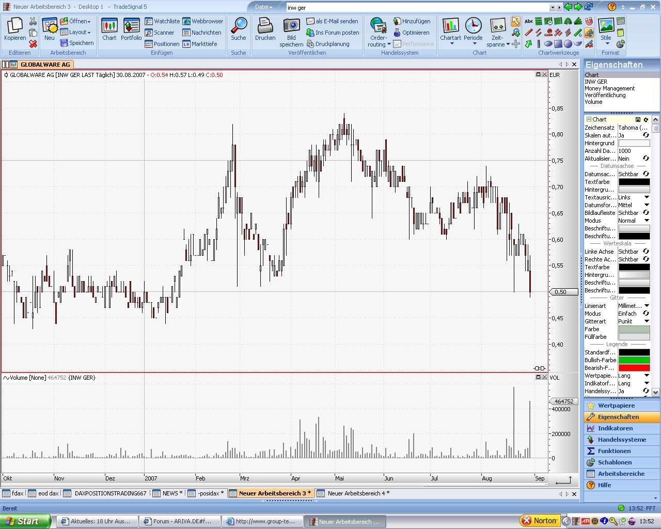Select the magnet snap chart tool
The height and width of the screenshot is (529, 661).
[x=589, y=21]
